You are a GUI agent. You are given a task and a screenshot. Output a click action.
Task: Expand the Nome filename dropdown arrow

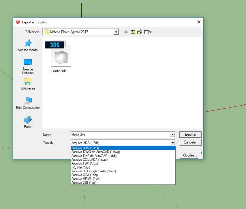click(x=172, y=135)
